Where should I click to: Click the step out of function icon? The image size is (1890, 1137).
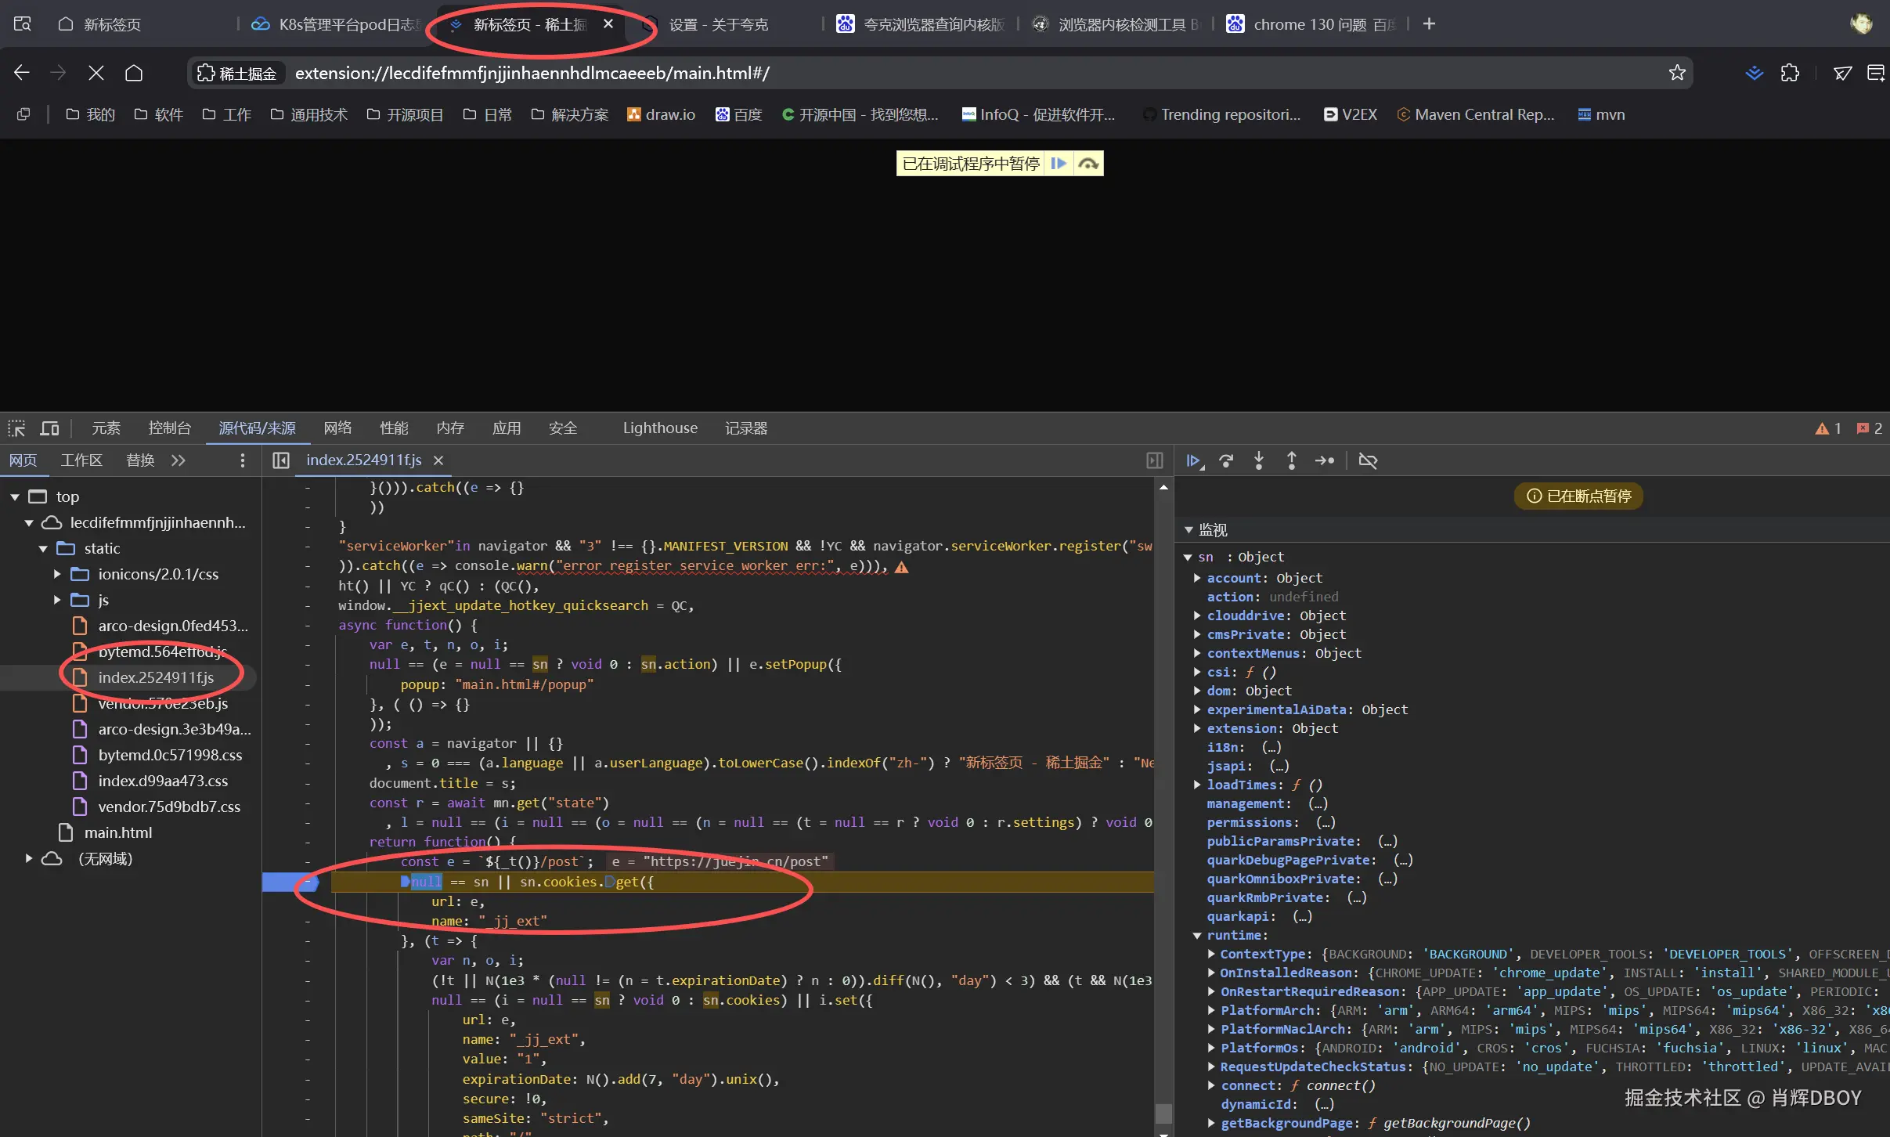pos(1292,460)
